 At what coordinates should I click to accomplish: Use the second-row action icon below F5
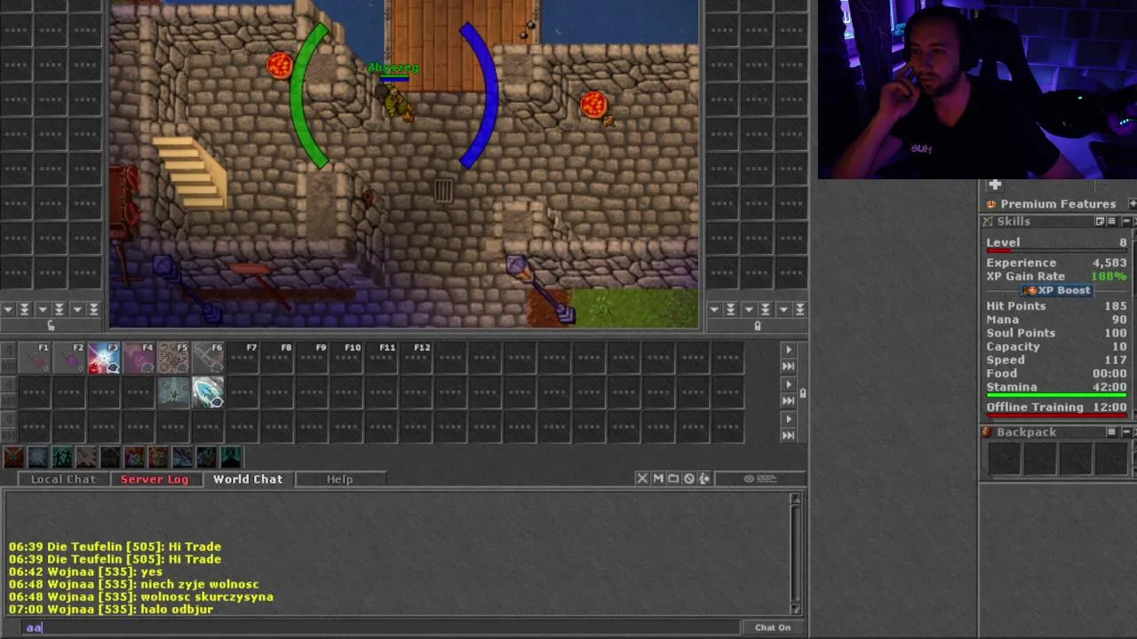coord(172,392)
